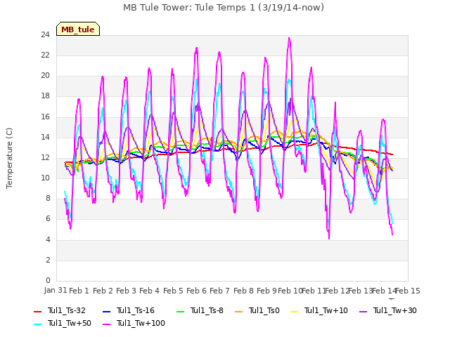The image size is (450, 337).
Task: Click the Feb 1 x-axis tick label
Action: point(79,291)
